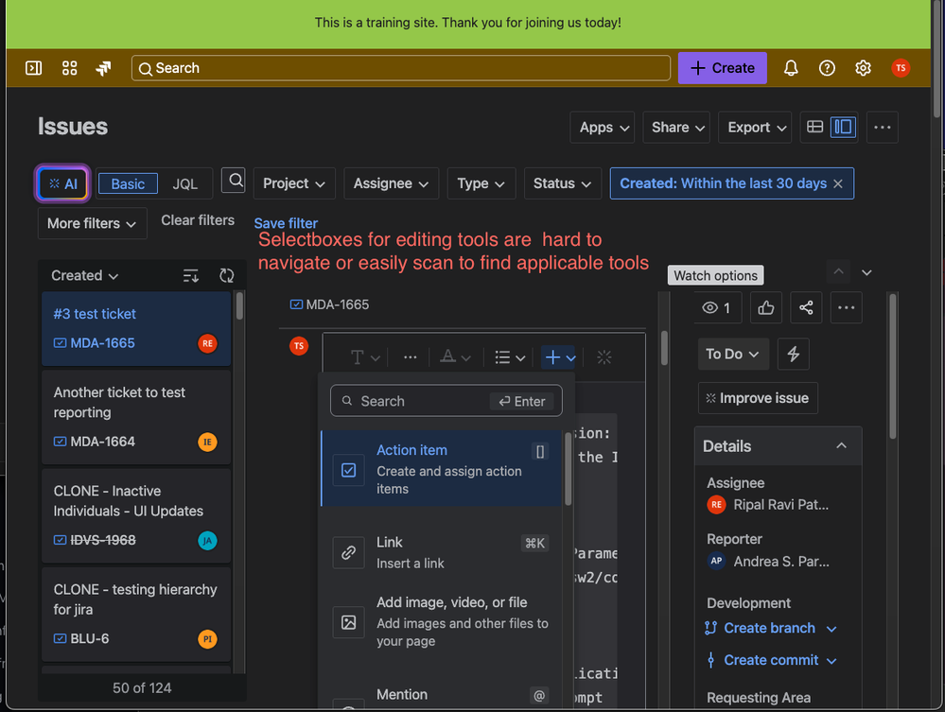Viewport: 945px width, 712px height.
Task: Toggle the AI search mode button
Action: coord(61,183)
